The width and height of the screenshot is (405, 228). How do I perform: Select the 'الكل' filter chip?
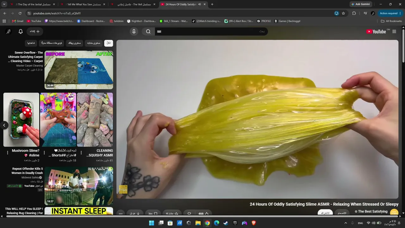point(109,43)
